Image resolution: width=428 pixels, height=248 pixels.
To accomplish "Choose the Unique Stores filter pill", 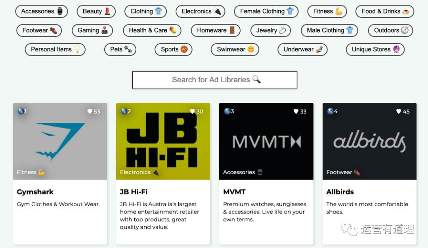I will (x=375, y=49).
